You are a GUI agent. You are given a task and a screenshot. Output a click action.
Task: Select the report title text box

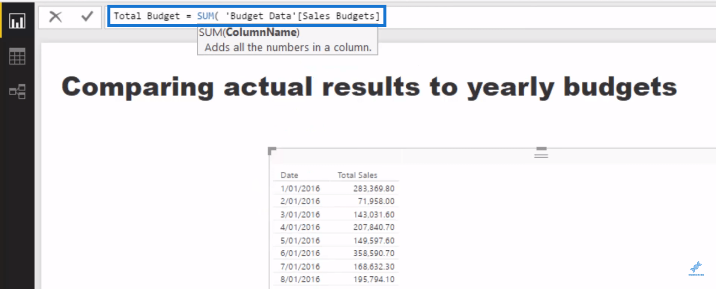click(369, 87)
